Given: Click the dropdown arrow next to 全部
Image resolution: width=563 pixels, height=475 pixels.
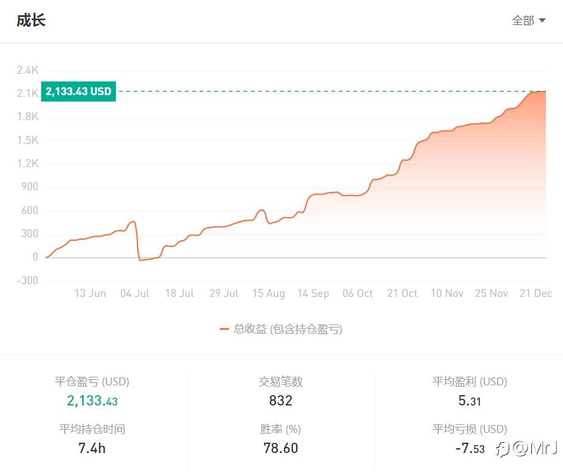Looking at the screenshot, I should point(542,21).
